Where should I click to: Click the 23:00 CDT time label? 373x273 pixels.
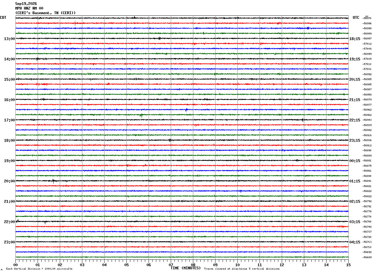tap(9, 242)
